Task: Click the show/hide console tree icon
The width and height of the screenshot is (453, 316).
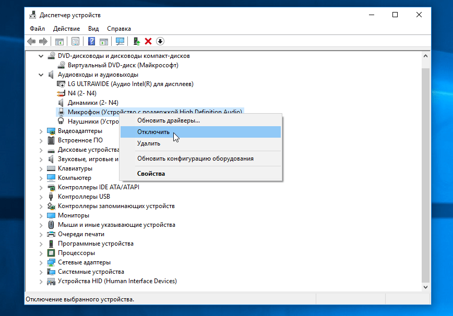Action: [x=59, y=41]
